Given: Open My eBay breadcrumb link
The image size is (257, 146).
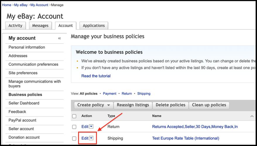Looking at the screenshot, I should pos(21,5).
